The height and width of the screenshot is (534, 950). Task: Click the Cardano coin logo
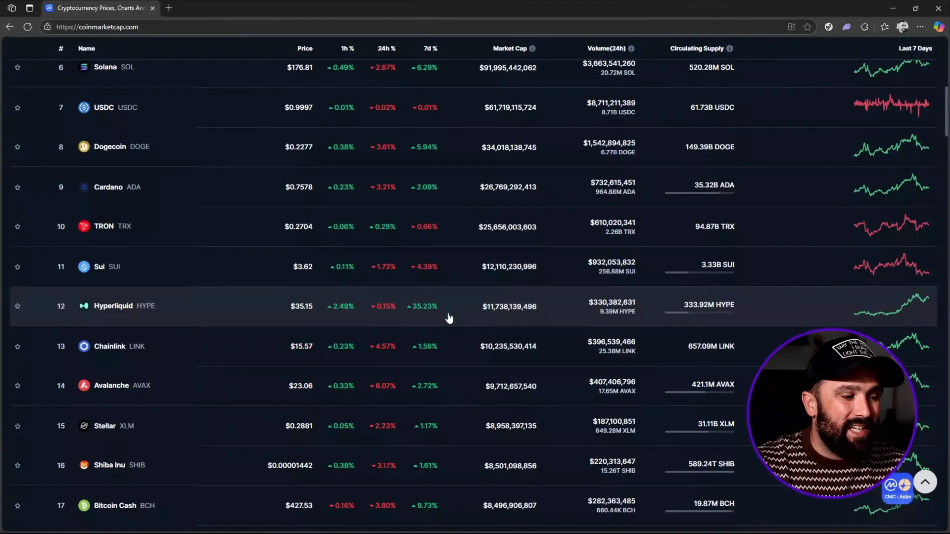(x=84, y=187)
